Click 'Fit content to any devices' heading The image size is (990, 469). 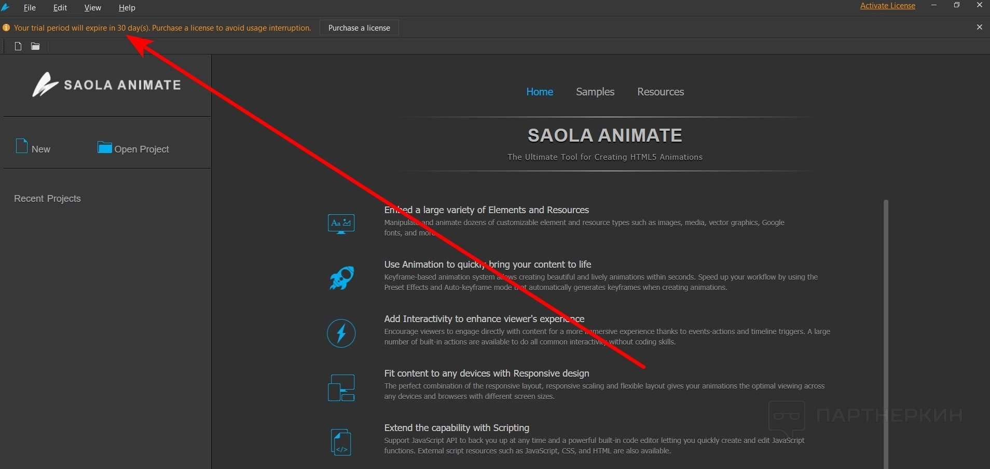(487, 374)
